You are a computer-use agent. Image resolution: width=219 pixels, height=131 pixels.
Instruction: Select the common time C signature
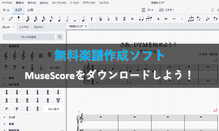point(6,109)
